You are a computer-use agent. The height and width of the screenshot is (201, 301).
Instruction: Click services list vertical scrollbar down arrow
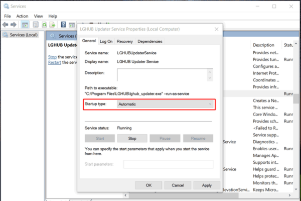click(x=296, y=189)
